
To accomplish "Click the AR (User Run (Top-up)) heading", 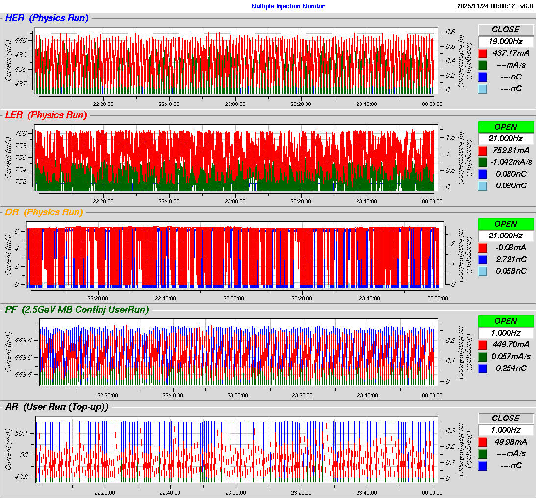I will [x=56, y=406].
